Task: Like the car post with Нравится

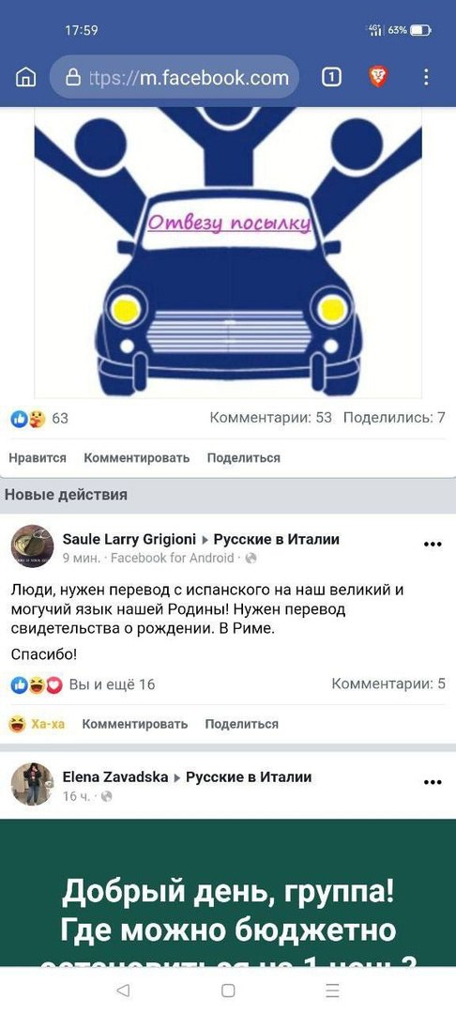Action: [38, 458]
